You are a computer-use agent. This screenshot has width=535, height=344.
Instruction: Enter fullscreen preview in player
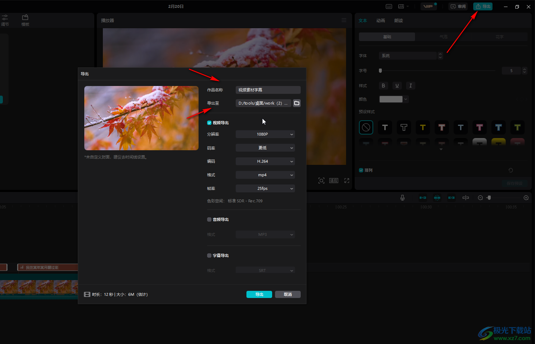click(346, 181)
